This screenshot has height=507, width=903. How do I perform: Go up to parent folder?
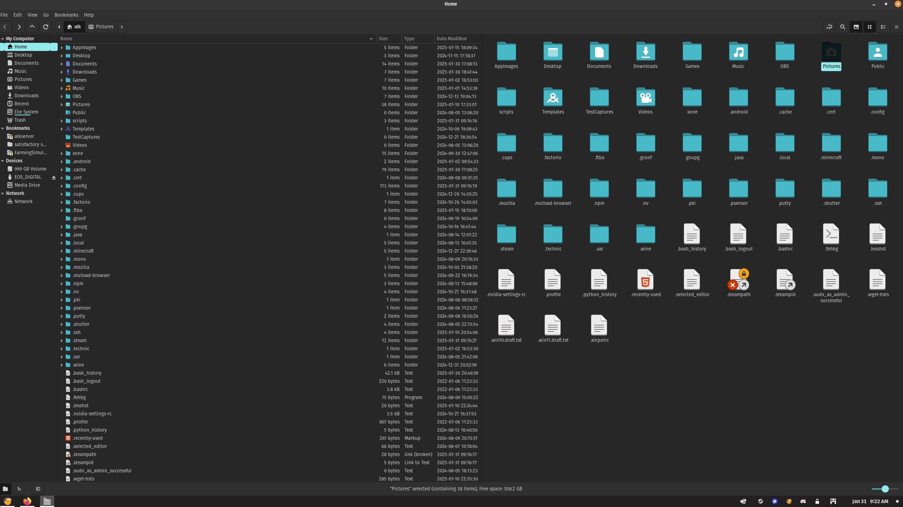tap(32, 27)
